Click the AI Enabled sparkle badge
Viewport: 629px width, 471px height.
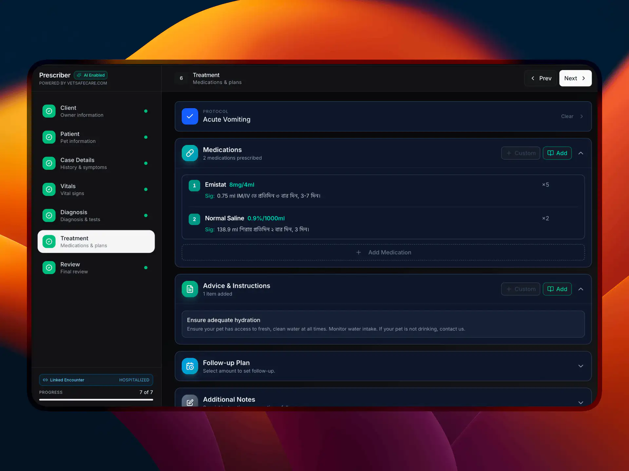pos(91,75)
